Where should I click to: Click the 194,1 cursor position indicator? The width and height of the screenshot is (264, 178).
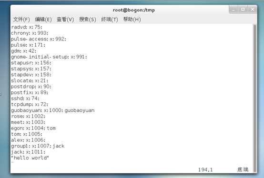point(205,169)
